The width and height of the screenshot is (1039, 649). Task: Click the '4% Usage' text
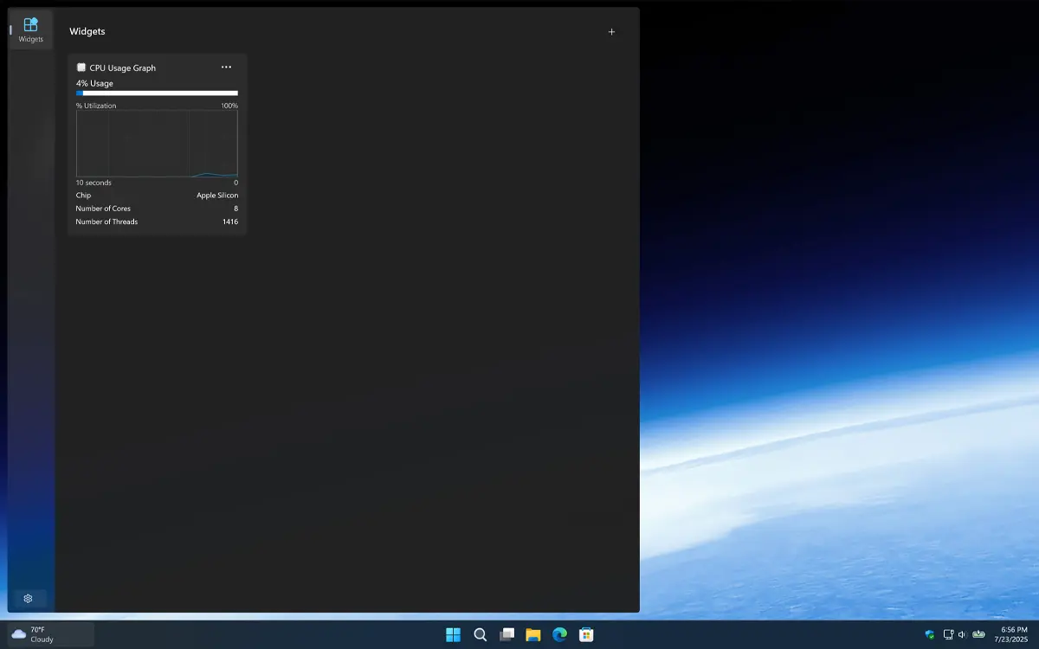[94, 83]
